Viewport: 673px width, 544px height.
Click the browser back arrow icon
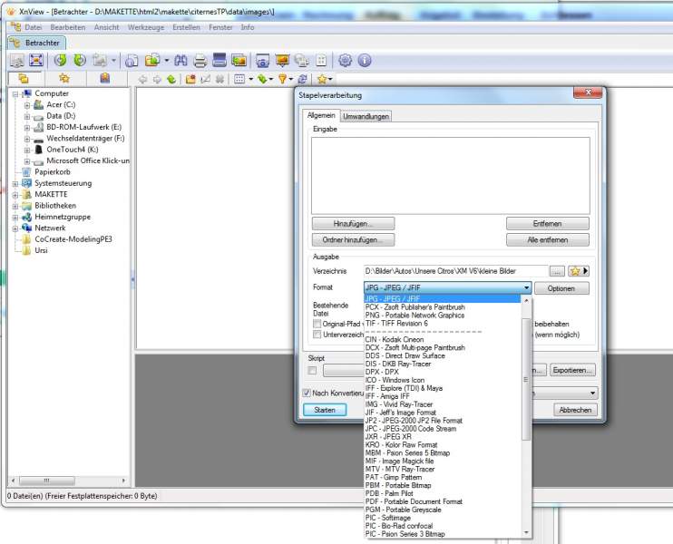[143, 79]
